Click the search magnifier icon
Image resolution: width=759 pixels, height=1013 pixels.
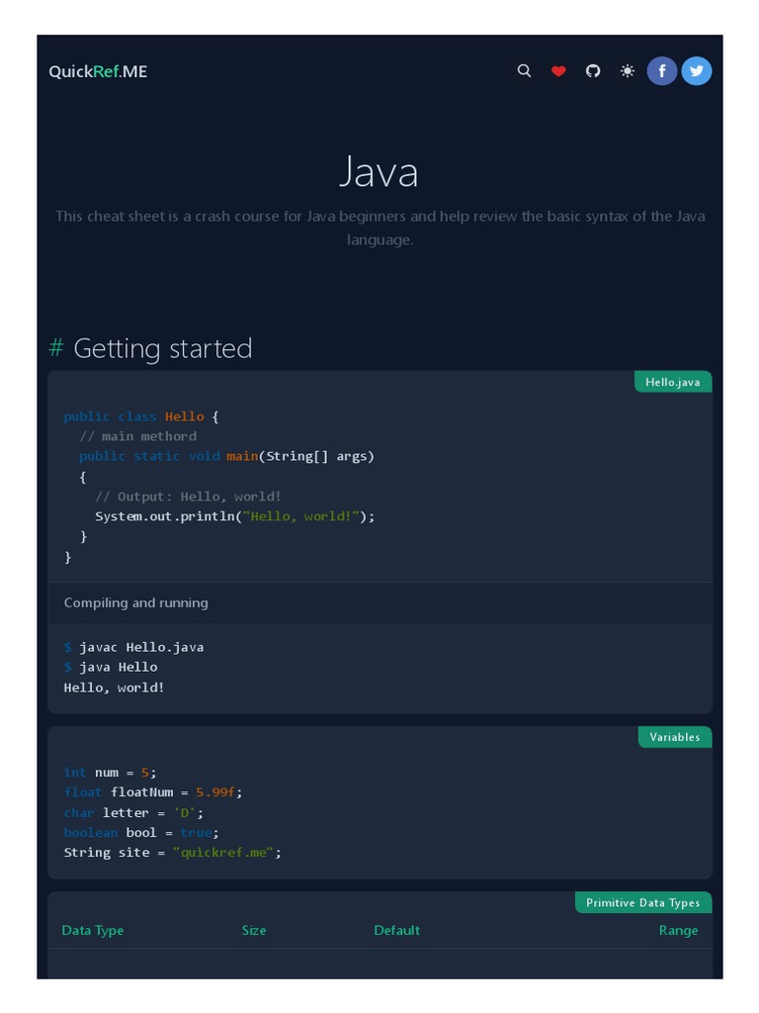pos(525,71)
